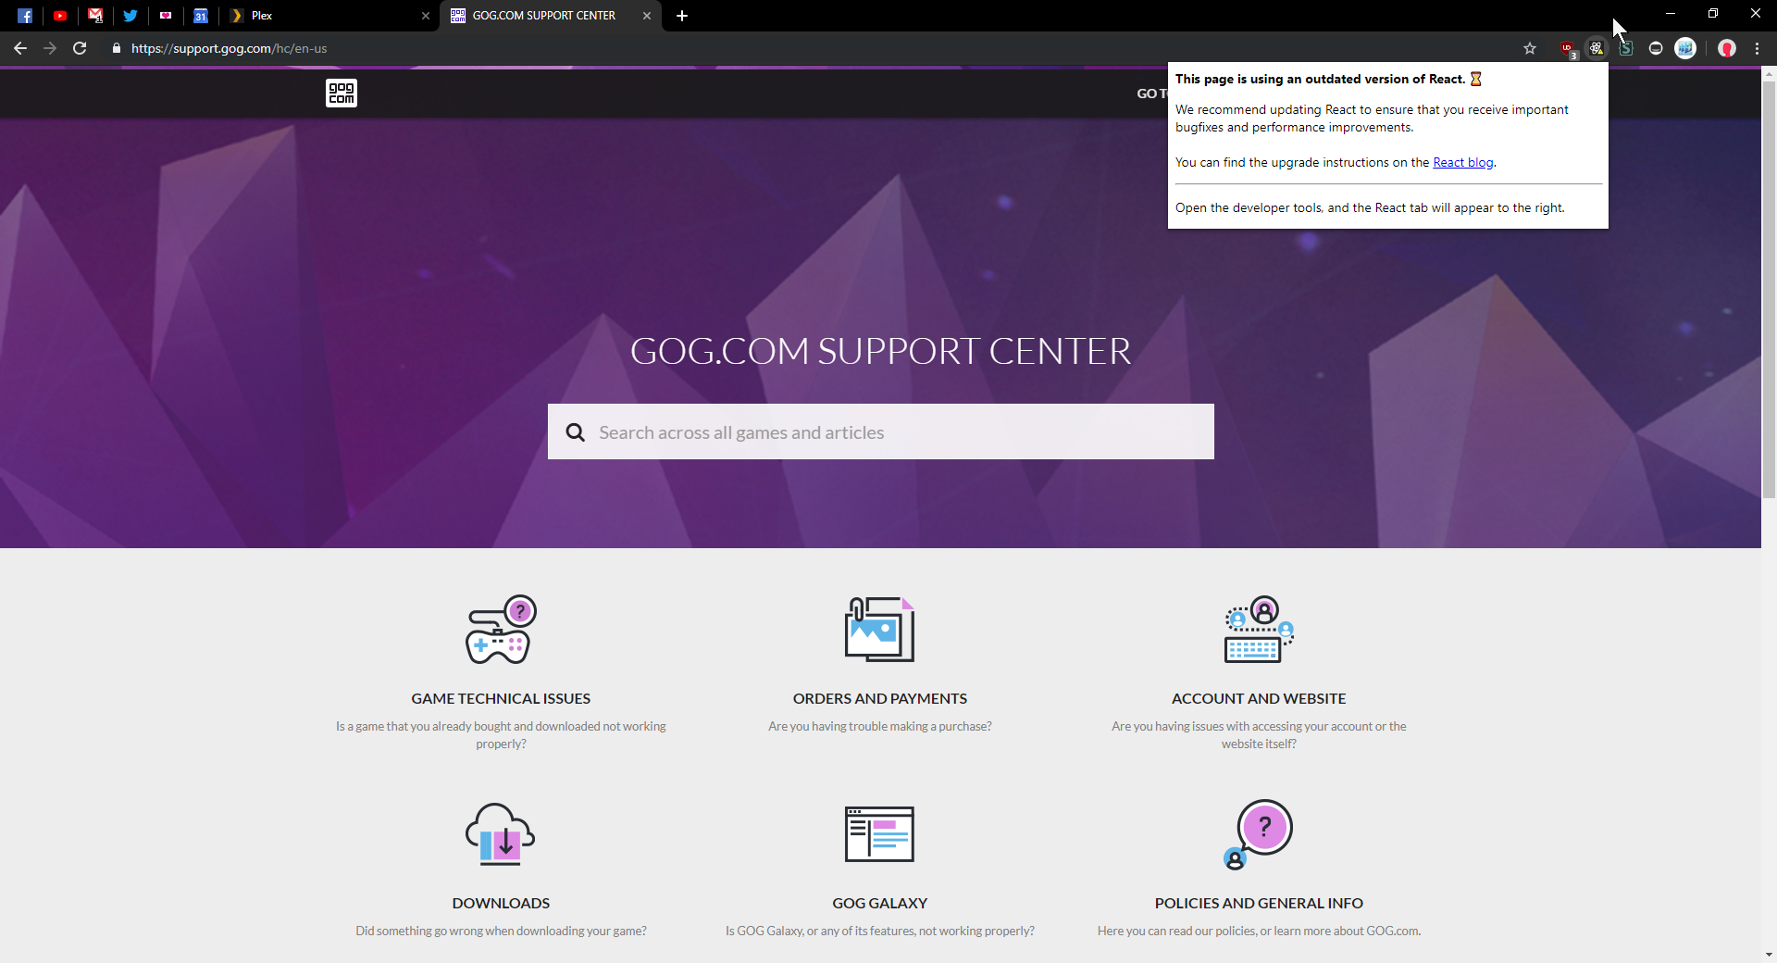1777x963 pixels.
Task: Select the Orders and Payments category
Action: pos(879,698)
